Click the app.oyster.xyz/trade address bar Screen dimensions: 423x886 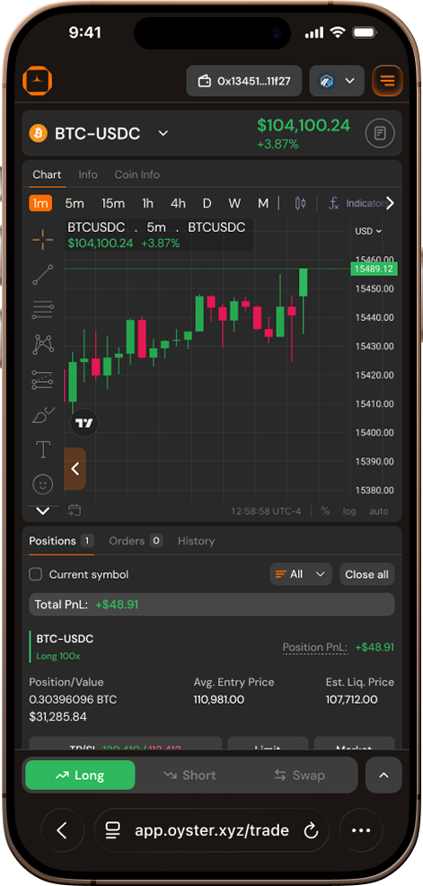[212, 830]
